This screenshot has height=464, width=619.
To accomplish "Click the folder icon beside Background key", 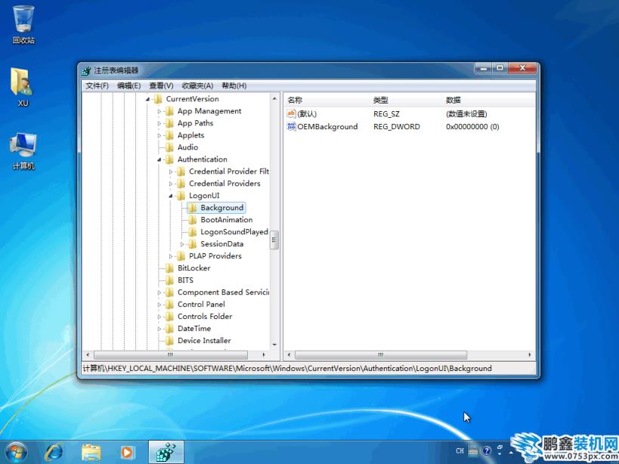I will click(192, 208).
